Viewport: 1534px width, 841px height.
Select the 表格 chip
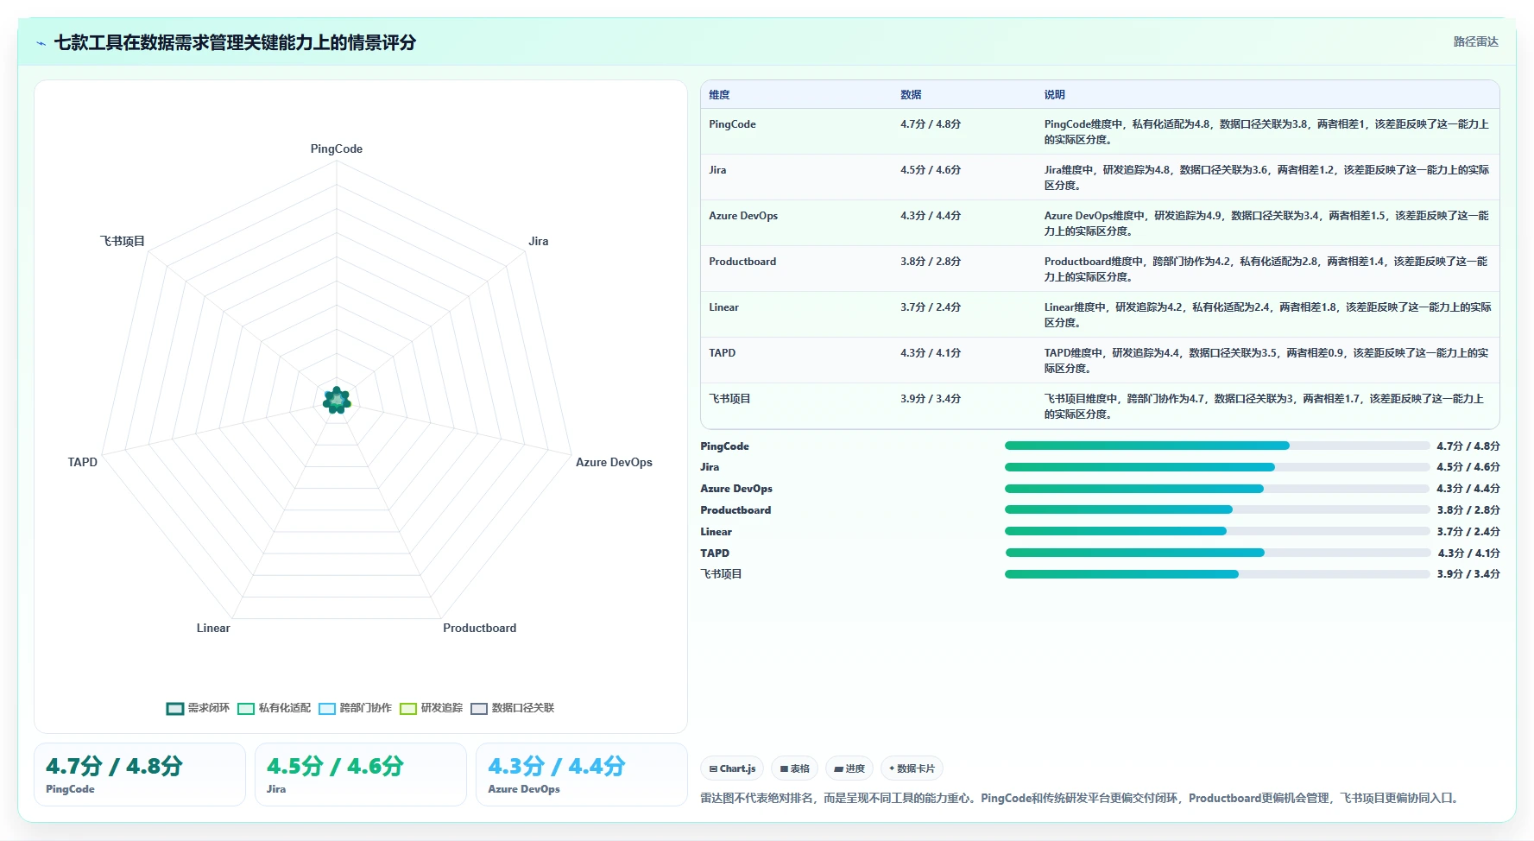point(794,768)
